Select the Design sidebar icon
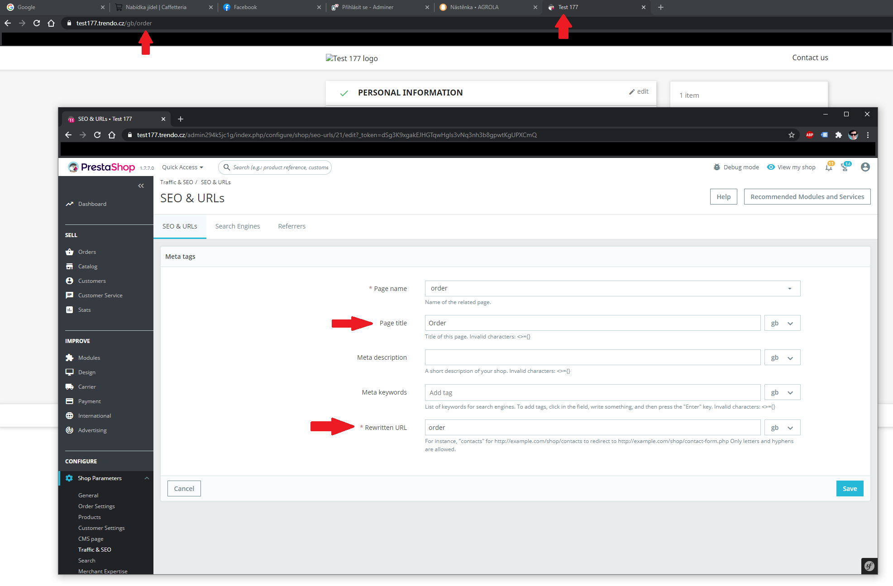The width and height of the screenshot is (893, 586). point(70,372)
